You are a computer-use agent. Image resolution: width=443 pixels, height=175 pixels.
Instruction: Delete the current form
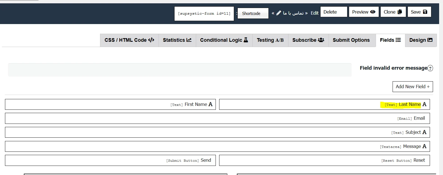click(x=334, y=12)
